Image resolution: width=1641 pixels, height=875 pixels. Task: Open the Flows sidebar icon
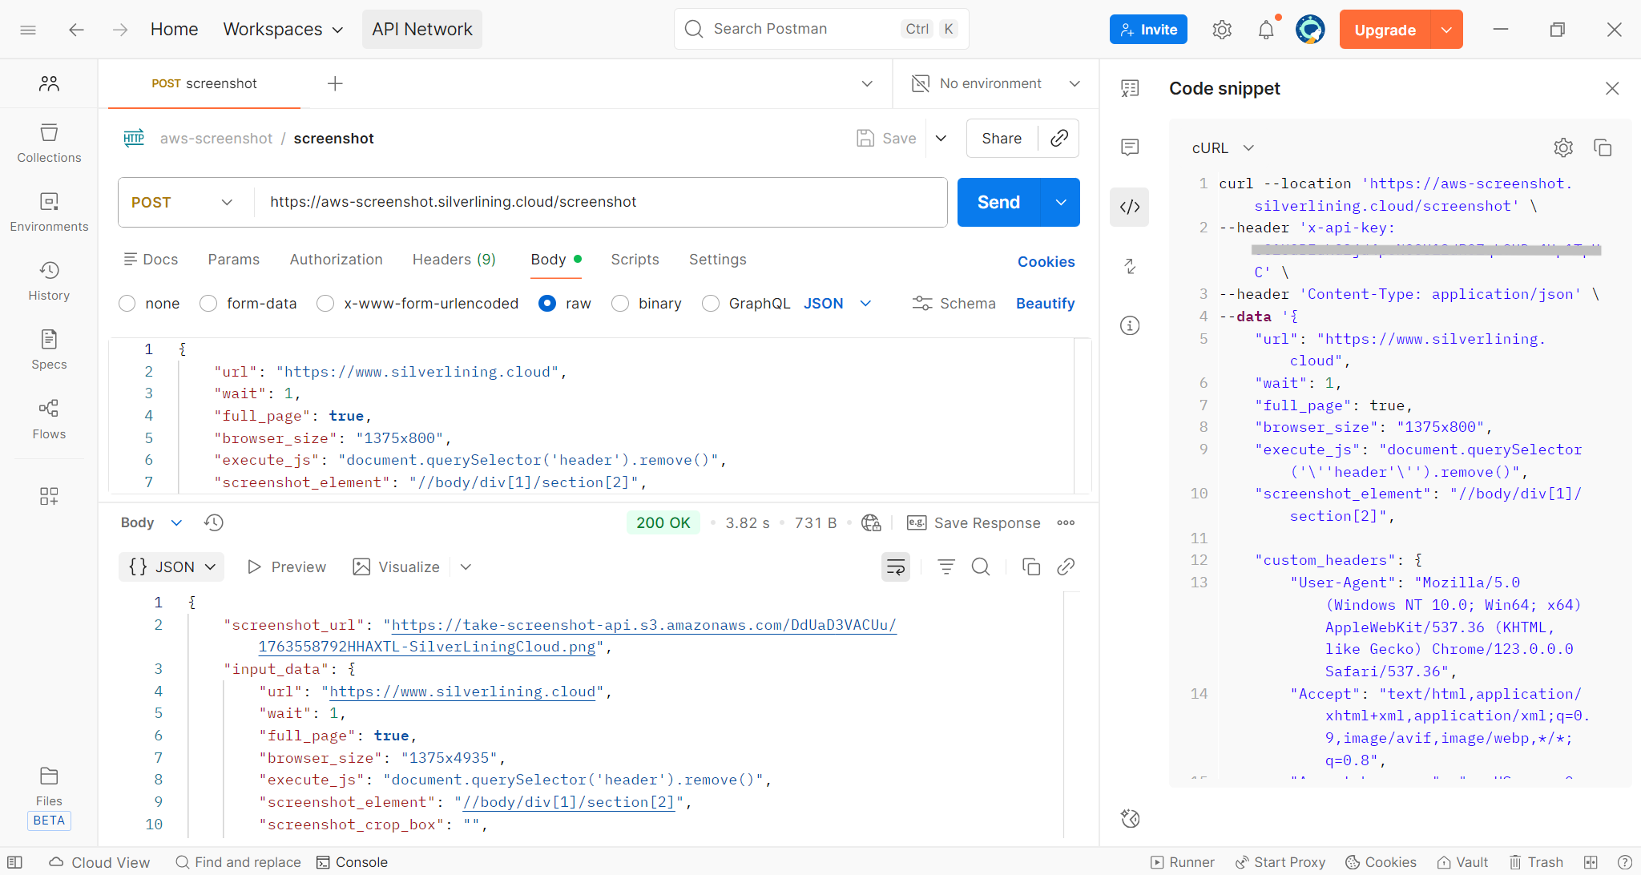49,419
